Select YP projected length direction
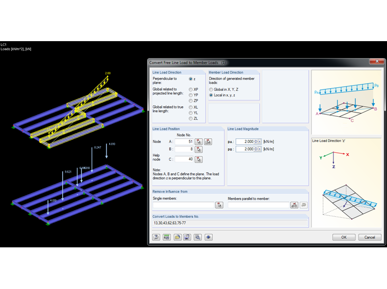 (x=190, y=95)
